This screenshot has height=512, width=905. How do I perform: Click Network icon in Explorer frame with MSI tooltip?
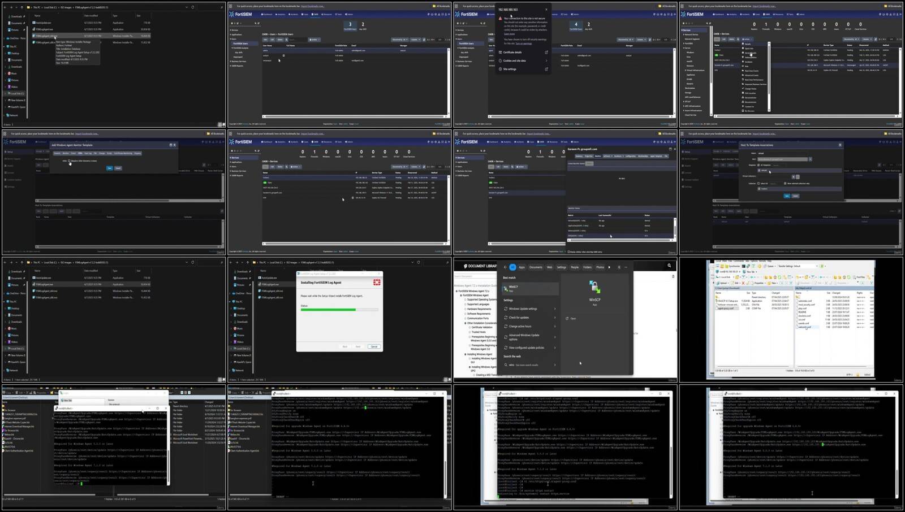[x=7, y=115]
